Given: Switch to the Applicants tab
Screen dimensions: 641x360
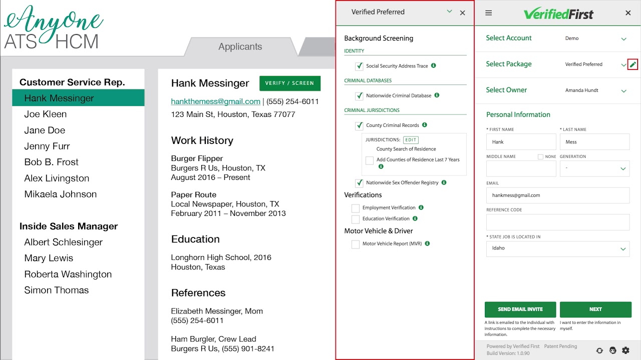Looking at the screenshot, I should pos(240,46).
